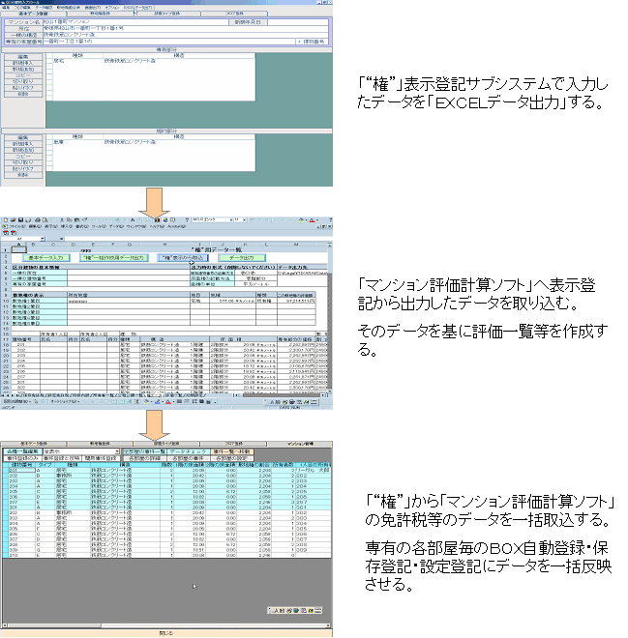Click the drawing toolbar font color A icon

point(168,402)
